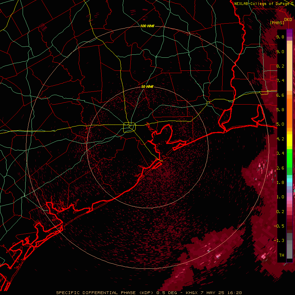
Task: Click the -1.3 value on color scale
Action: click(x=279, y=241)
